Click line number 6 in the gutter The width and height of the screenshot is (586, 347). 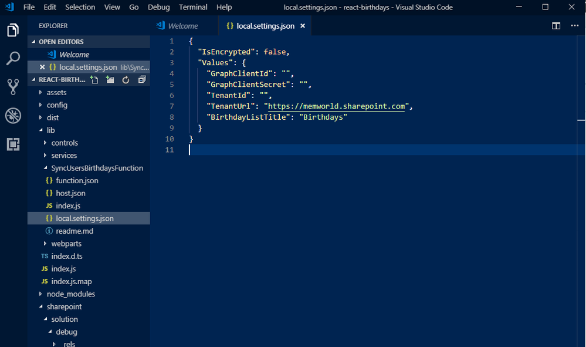pyautogui.click(x=172, y=95)
